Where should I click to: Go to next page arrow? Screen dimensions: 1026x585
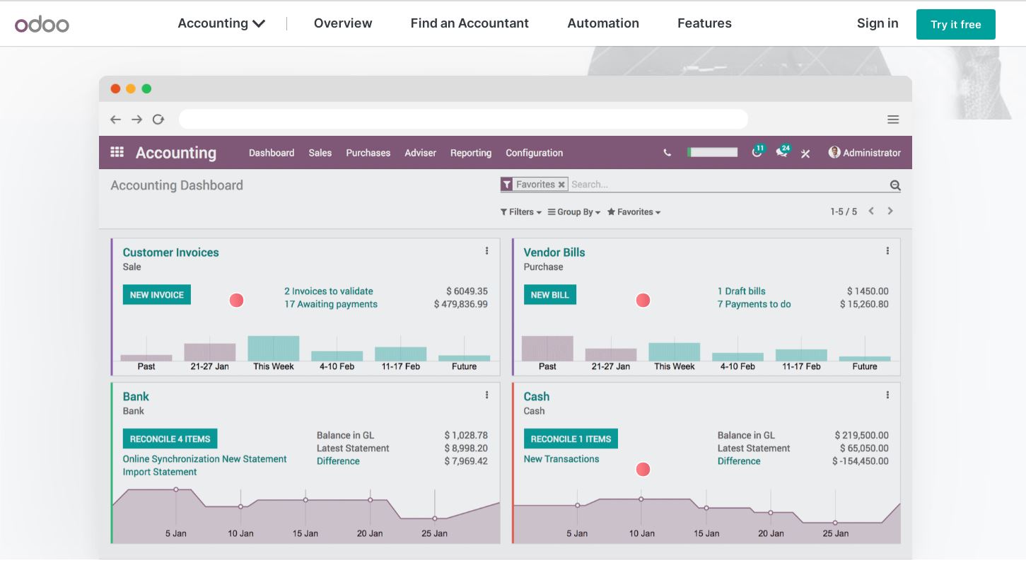point(890,211)
